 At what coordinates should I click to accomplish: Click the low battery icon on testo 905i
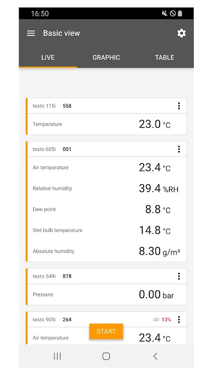click(x=156, y=320)
